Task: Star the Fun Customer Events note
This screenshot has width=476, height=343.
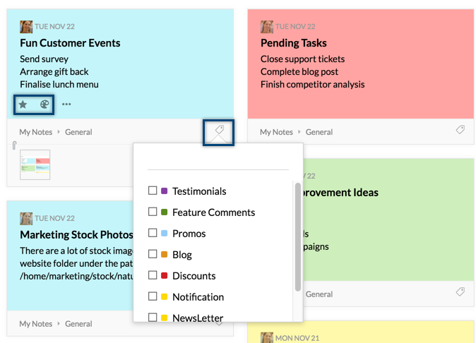Action: (x=23, y=104)
